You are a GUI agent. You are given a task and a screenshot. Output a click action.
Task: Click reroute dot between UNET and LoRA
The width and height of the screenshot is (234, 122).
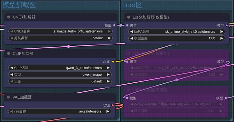(121, 25)
